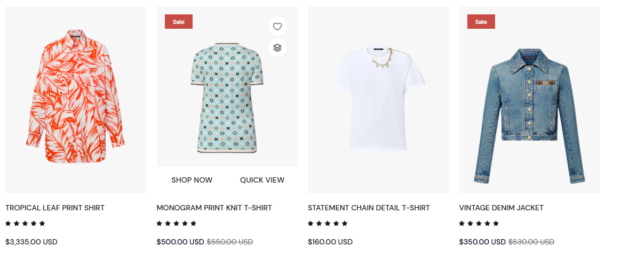The height and width of the screenshot is (270, 621).
Task: Click the $350.00 USD denim jacket price
Action: tap(482, 242)
